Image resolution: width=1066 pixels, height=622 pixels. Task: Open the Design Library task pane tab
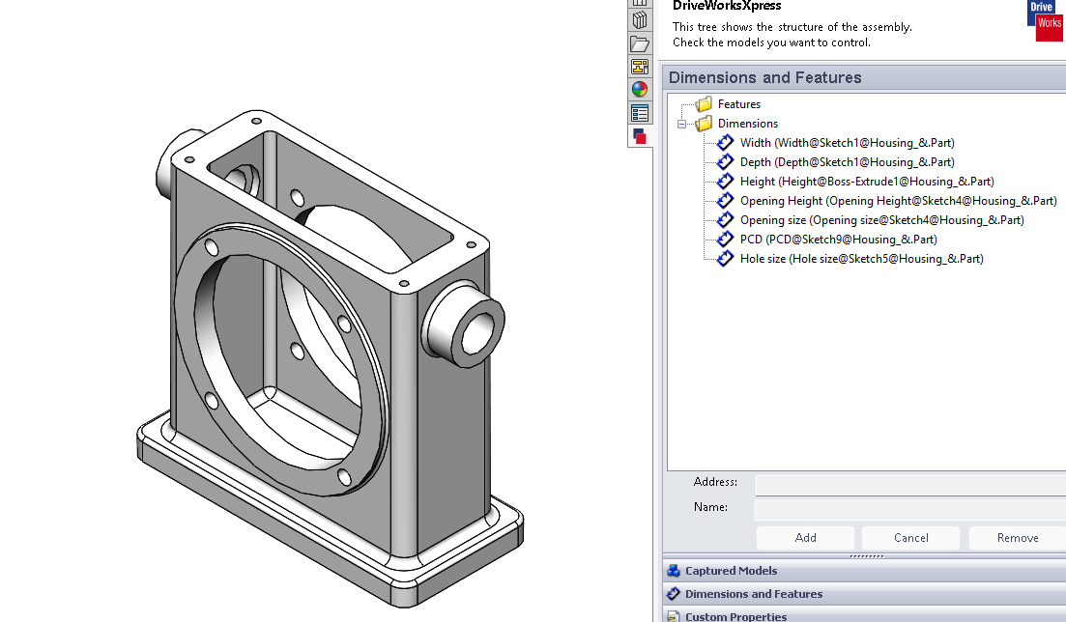coord(640,18)
